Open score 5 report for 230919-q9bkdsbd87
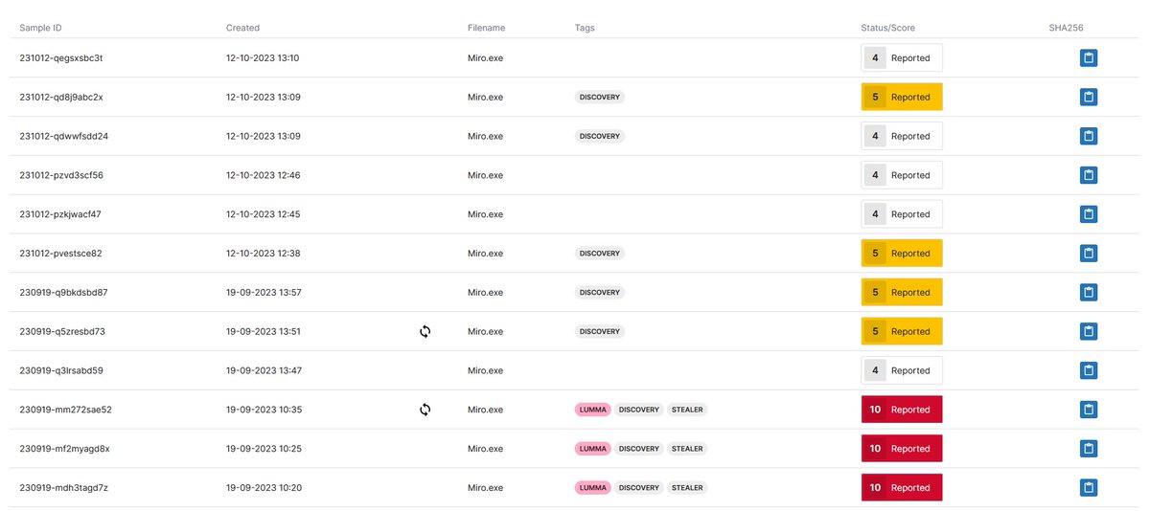The width and height of the screenshot is (1150, 511). (x=902, y=293)
